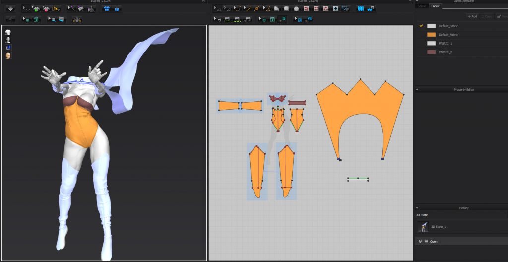The height and width of the screenshot is (262, 508).
Task: Choose the red Internal Polygon tool
Action: 306,9
